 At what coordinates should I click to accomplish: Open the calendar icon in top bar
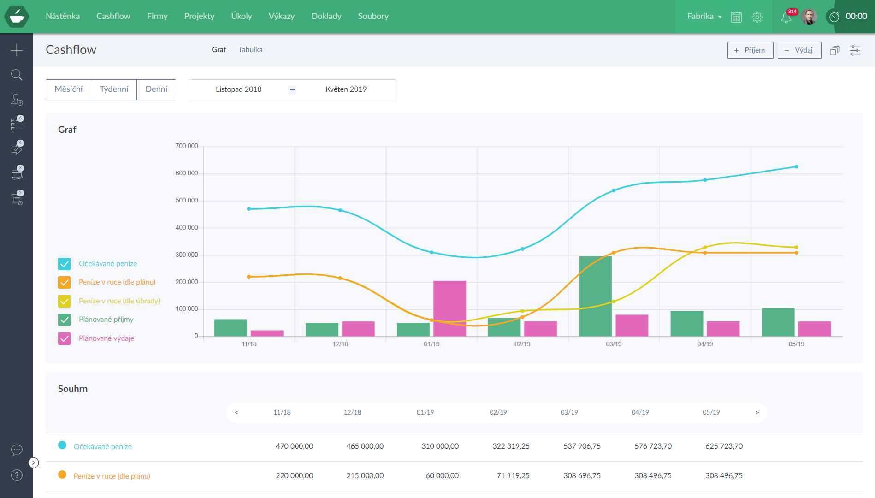(736, 17)
